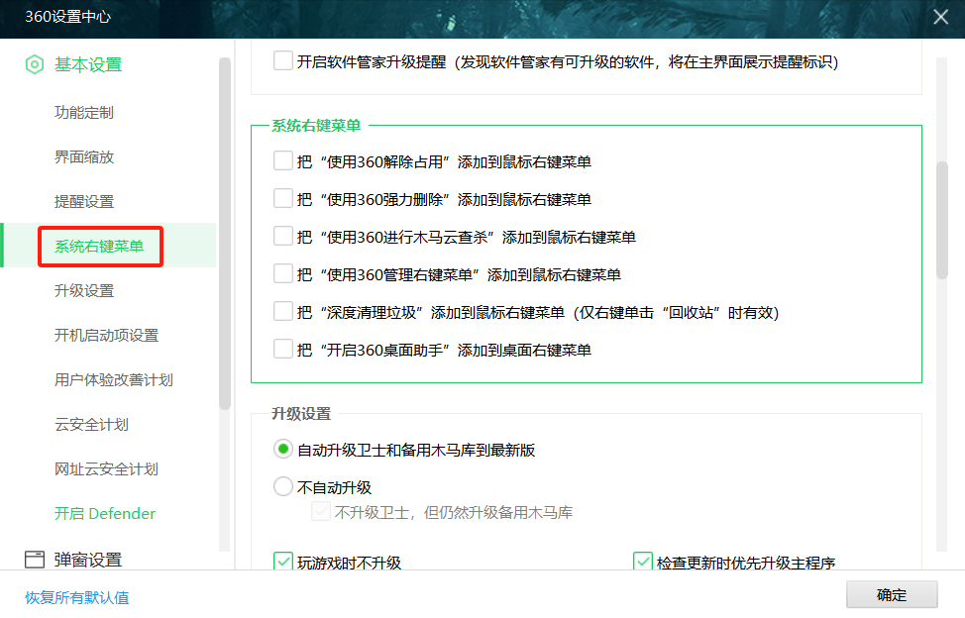965x618 pixels.
Task: Click the 基本设置 hexagon gear icon
Action: click(35, 65)
